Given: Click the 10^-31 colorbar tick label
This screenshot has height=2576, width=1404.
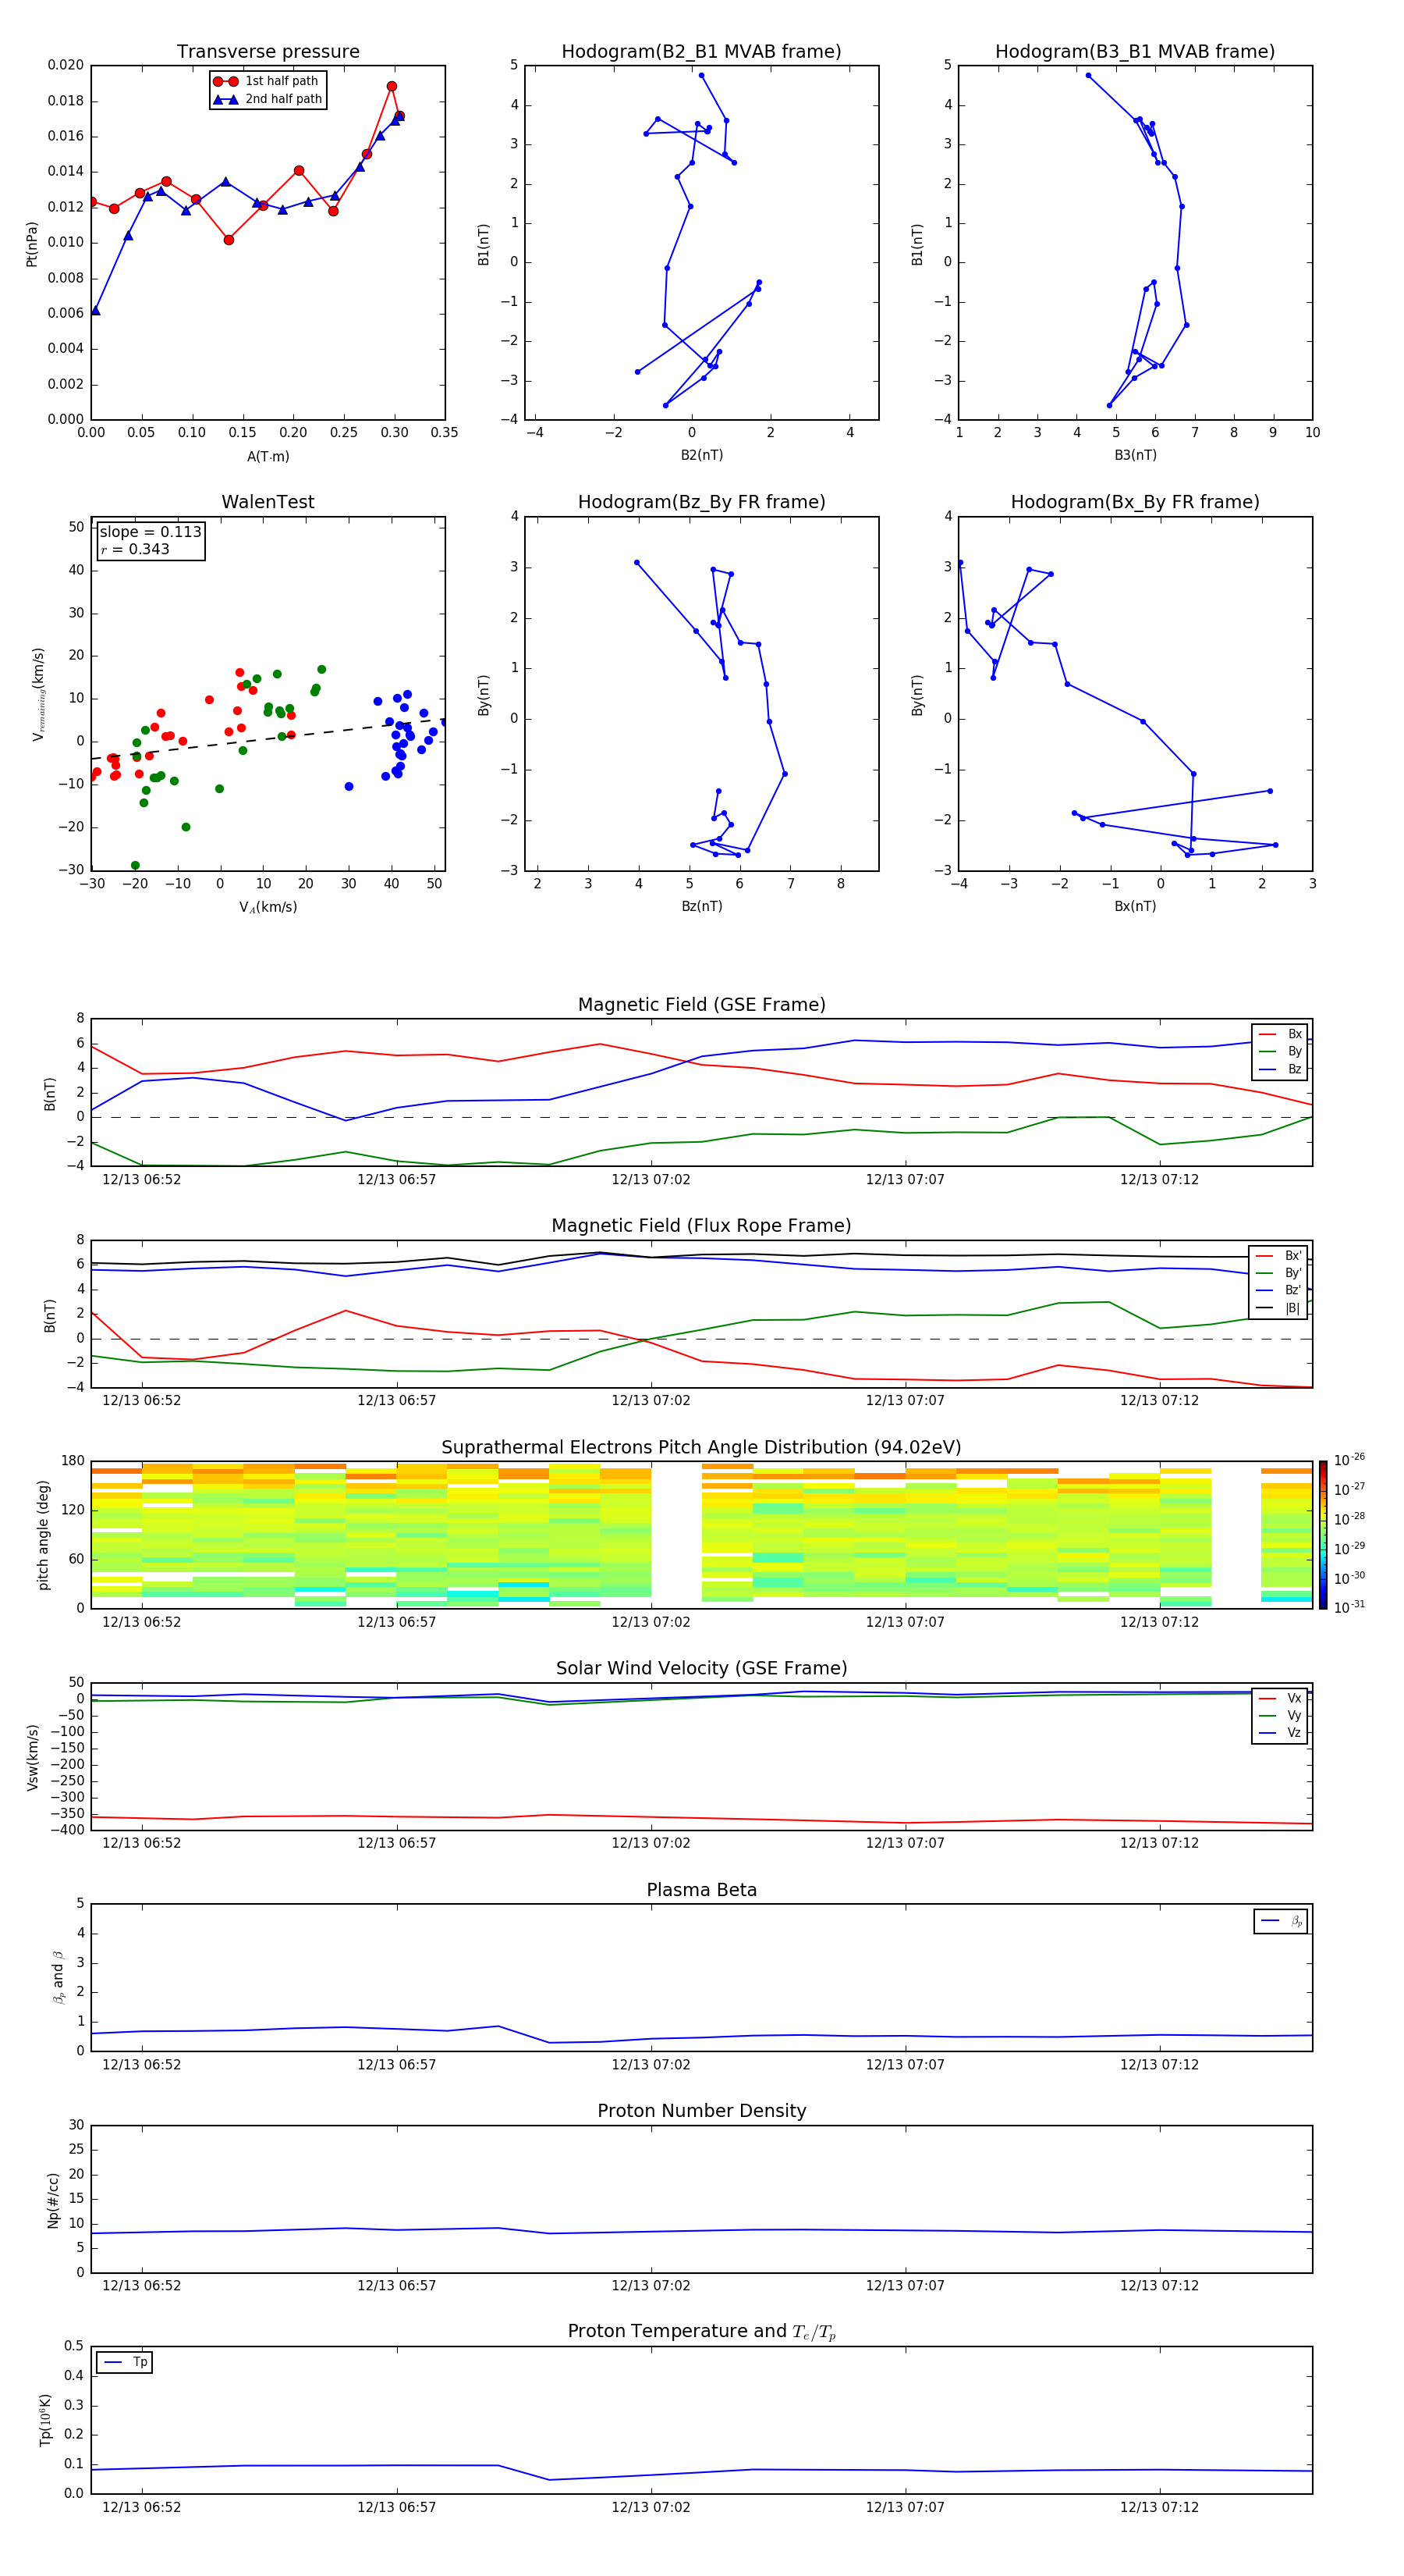Looking at the screenshot, I should [x=1349, y=1607].
